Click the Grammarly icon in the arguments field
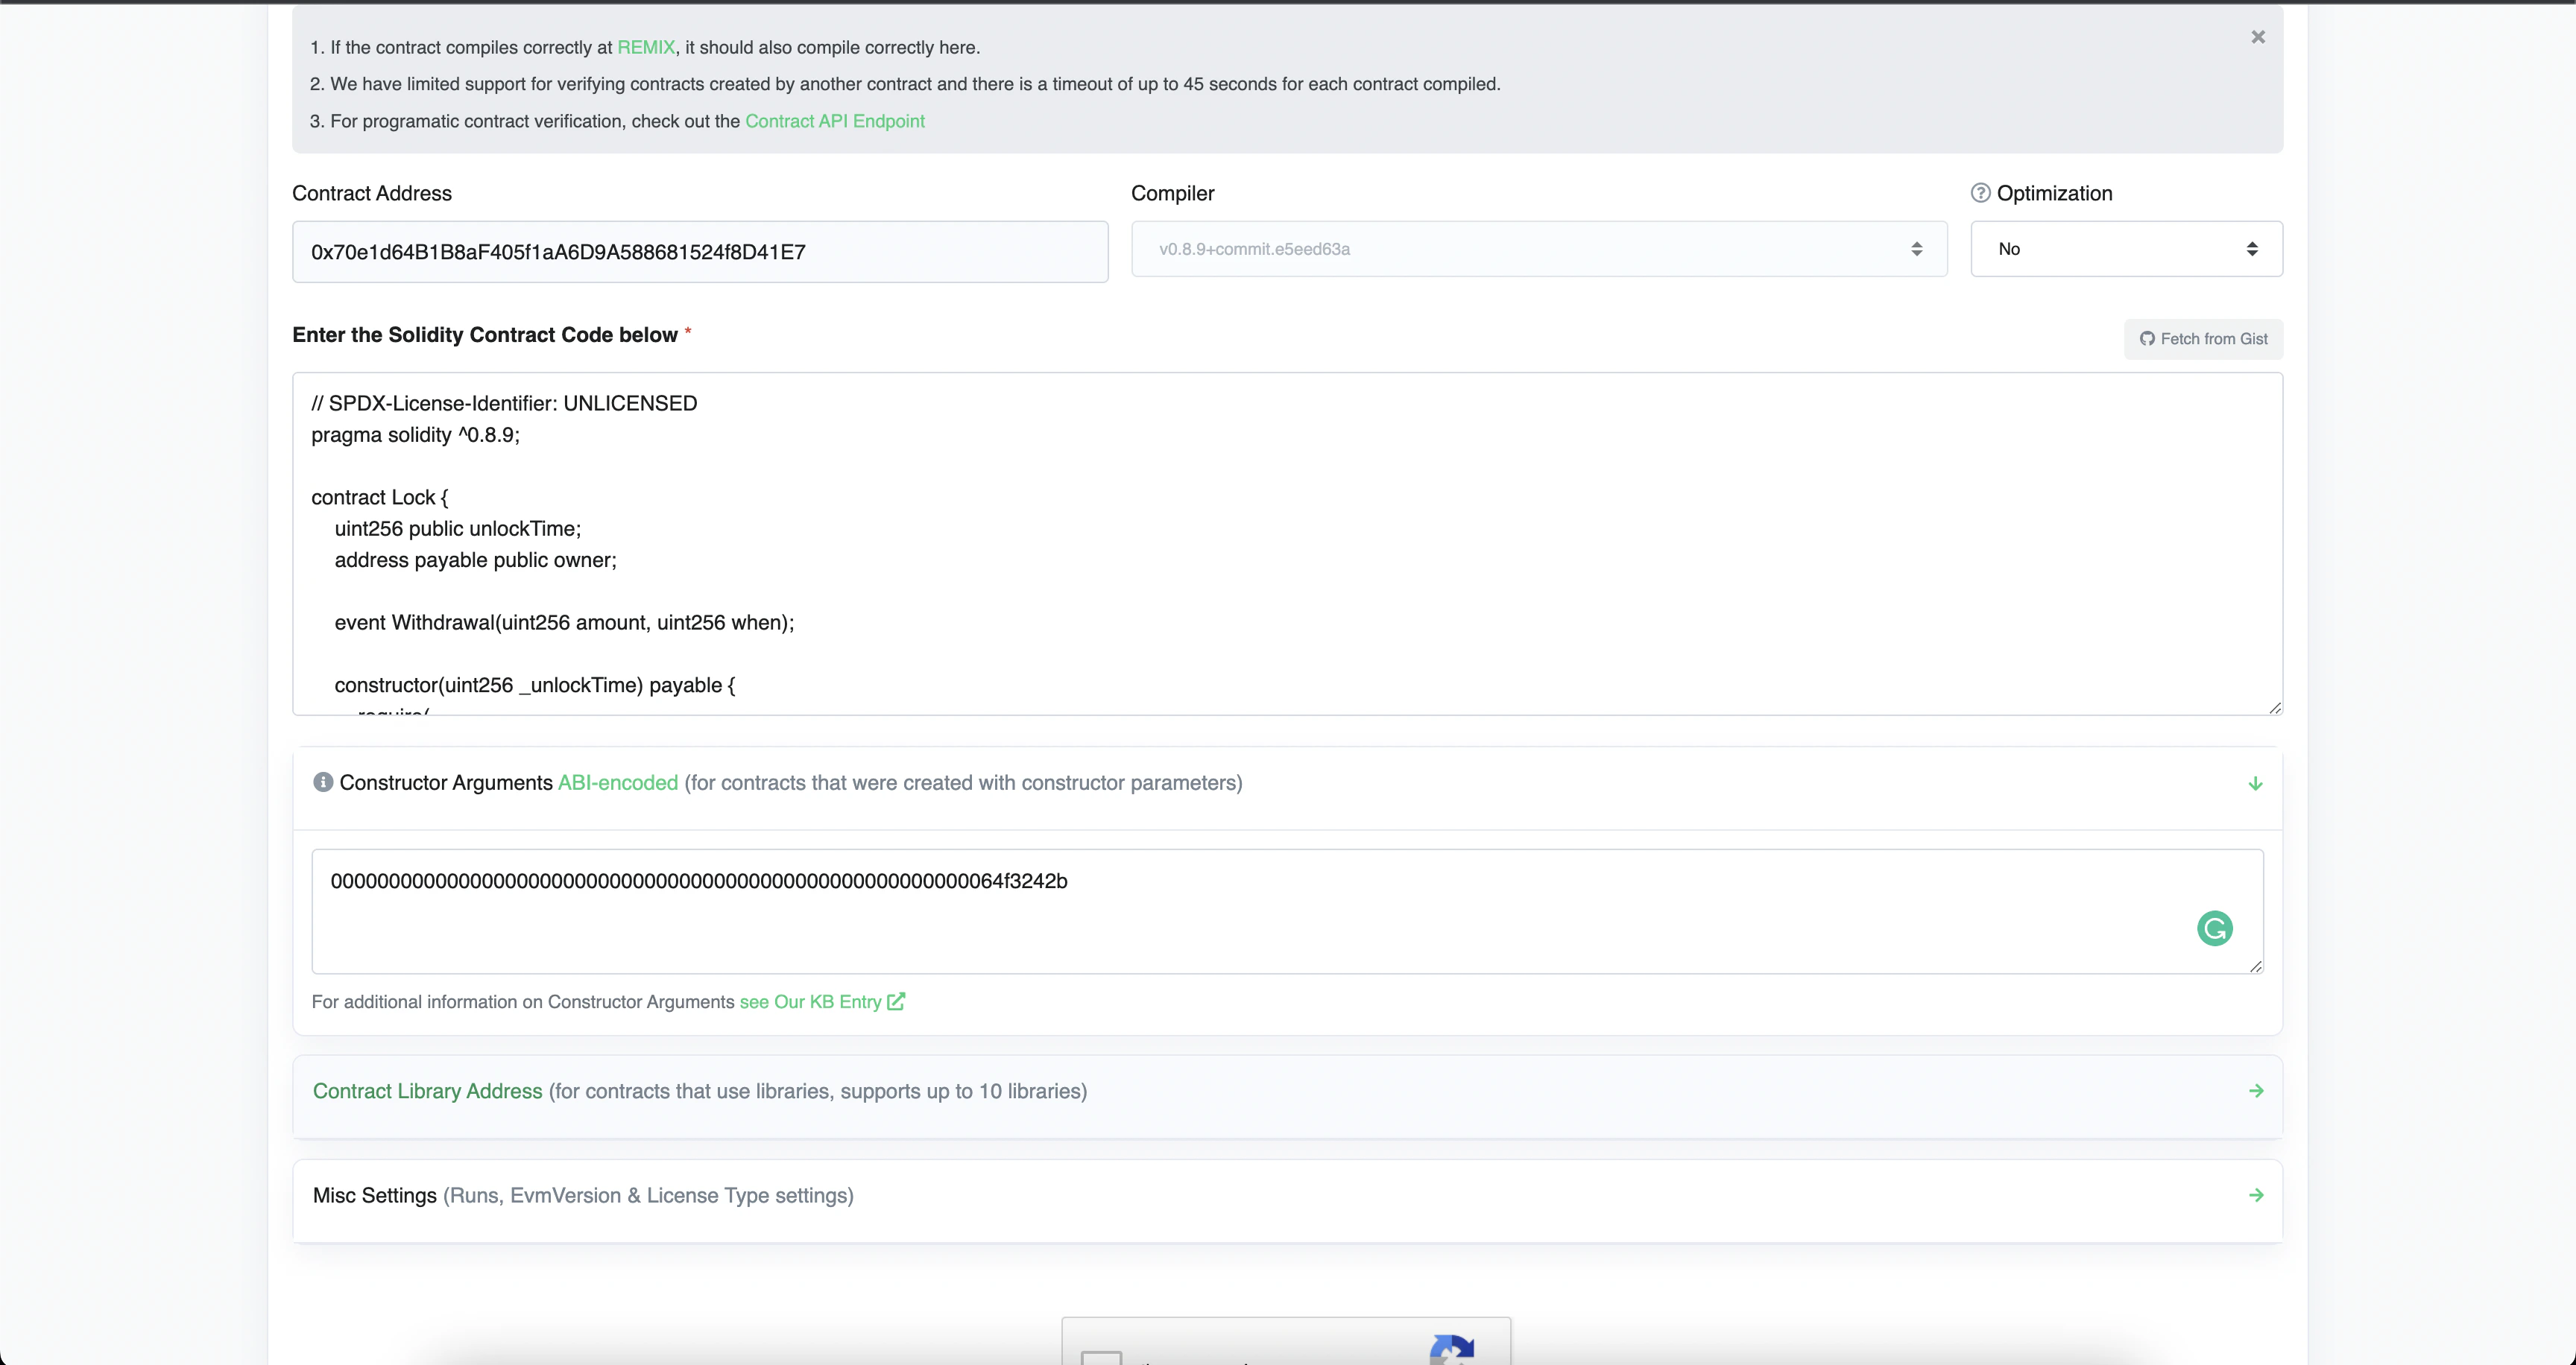Image resolution: width=2576 pixels, height=1365 pixels. coord(2214,929)
